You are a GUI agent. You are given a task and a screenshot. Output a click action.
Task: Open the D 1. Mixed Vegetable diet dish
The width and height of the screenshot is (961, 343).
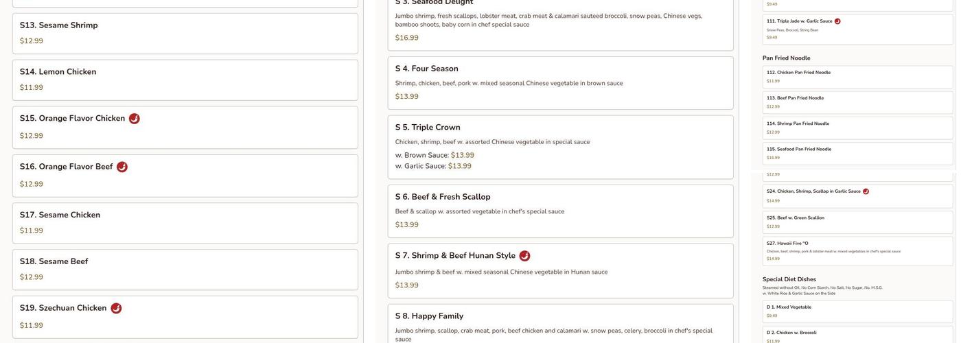(x=857, y=311)
